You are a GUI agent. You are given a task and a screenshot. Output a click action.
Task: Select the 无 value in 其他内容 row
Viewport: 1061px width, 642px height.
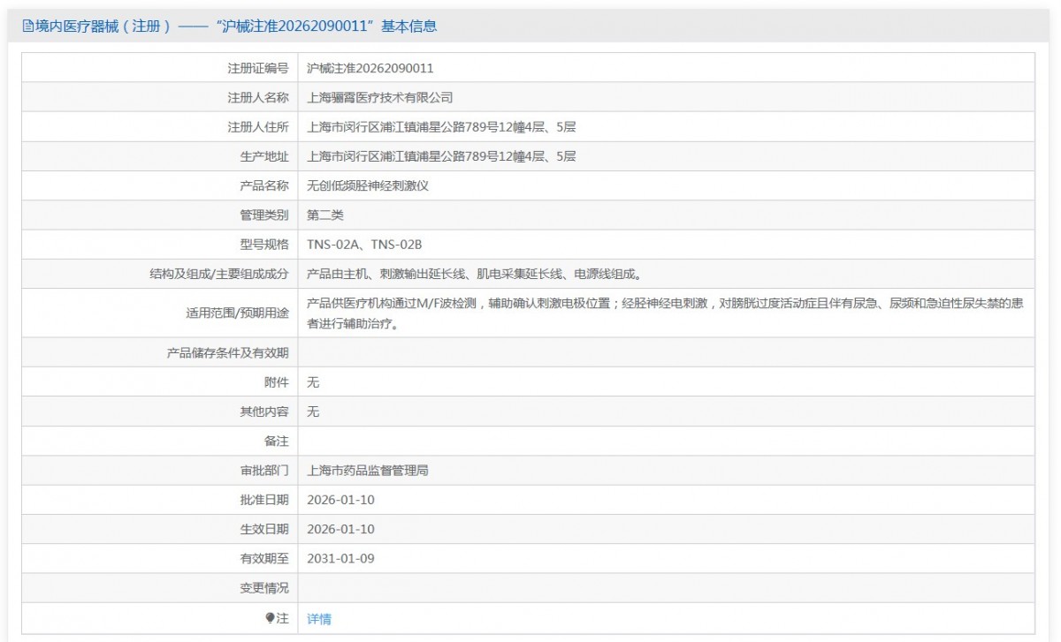tap(313, 412)
